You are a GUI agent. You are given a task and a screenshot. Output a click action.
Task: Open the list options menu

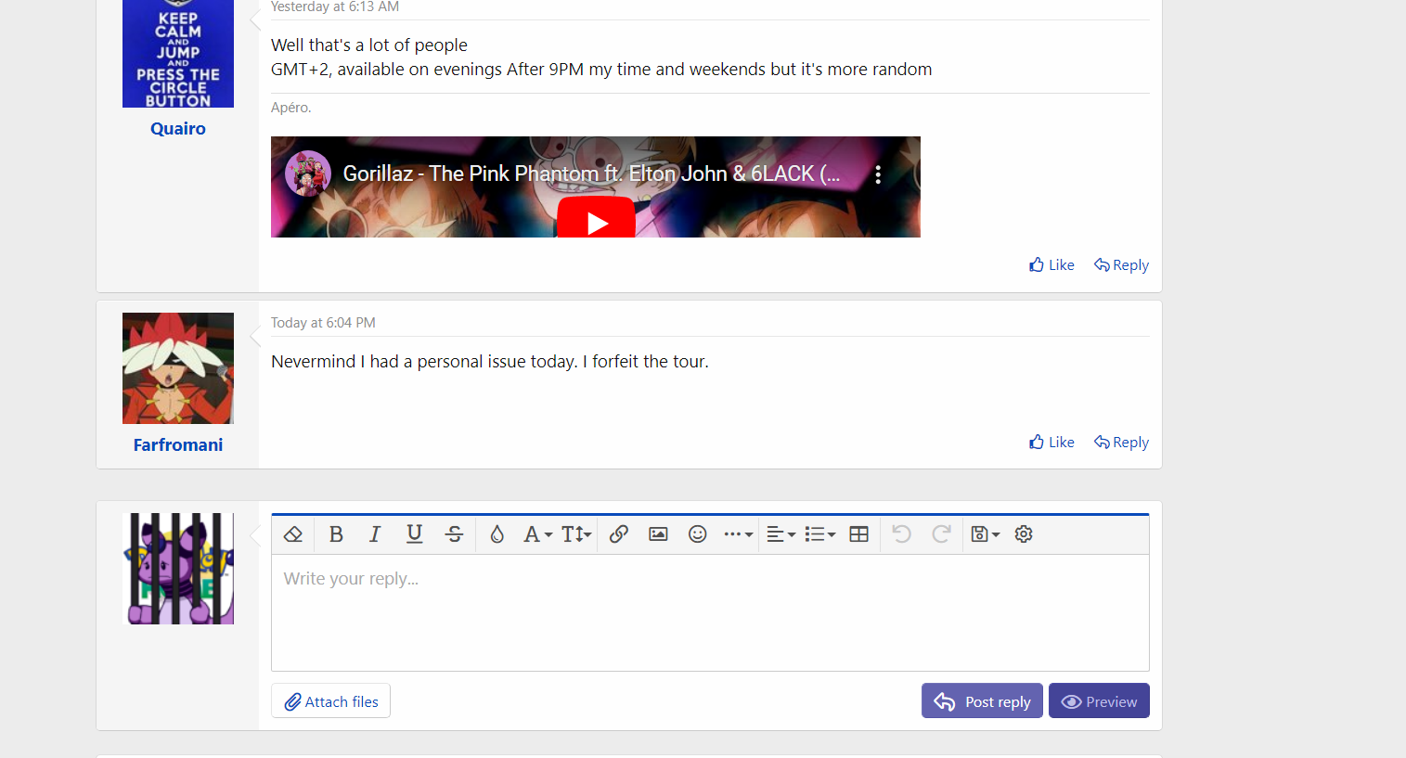point(819,534)
